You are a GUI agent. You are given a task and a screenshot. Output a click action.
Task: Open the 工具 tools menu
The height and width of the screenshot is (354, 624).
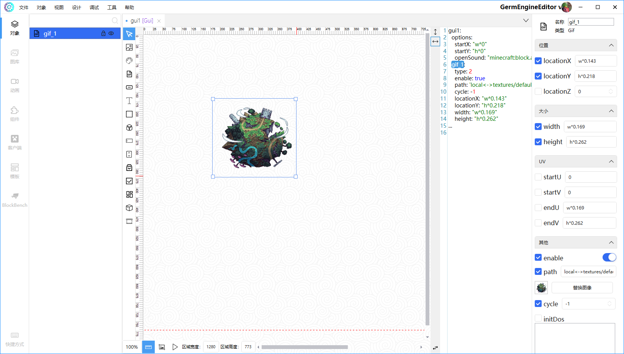pyautogui.click(x=112, y=7)
